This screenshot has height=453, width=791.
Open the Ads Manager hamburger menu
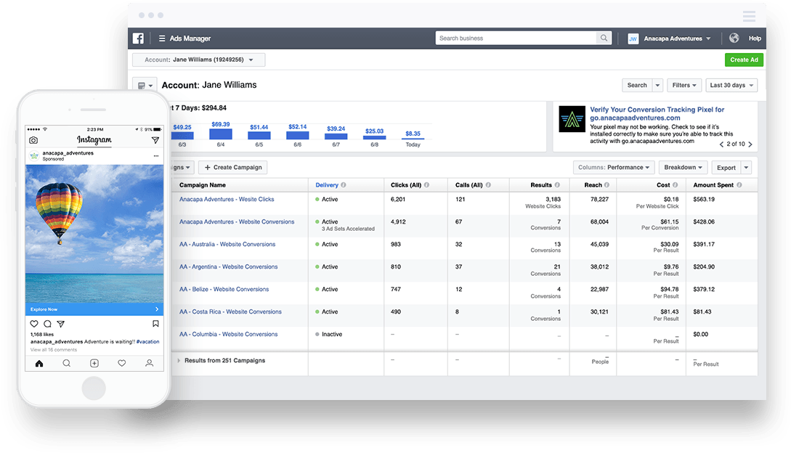(162, 38)
